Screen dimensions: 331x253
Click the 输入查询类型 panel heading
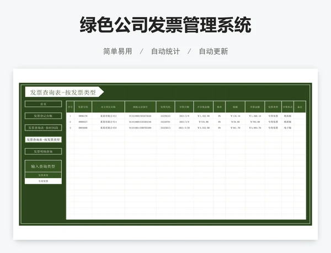tap(43, 166)
